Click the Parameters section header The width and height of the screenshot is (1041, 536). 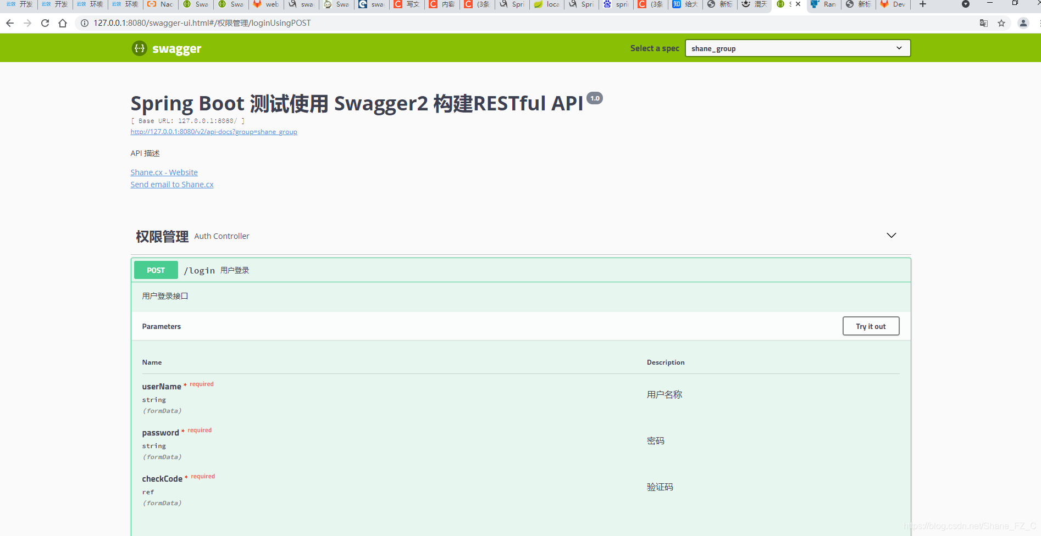162,326
